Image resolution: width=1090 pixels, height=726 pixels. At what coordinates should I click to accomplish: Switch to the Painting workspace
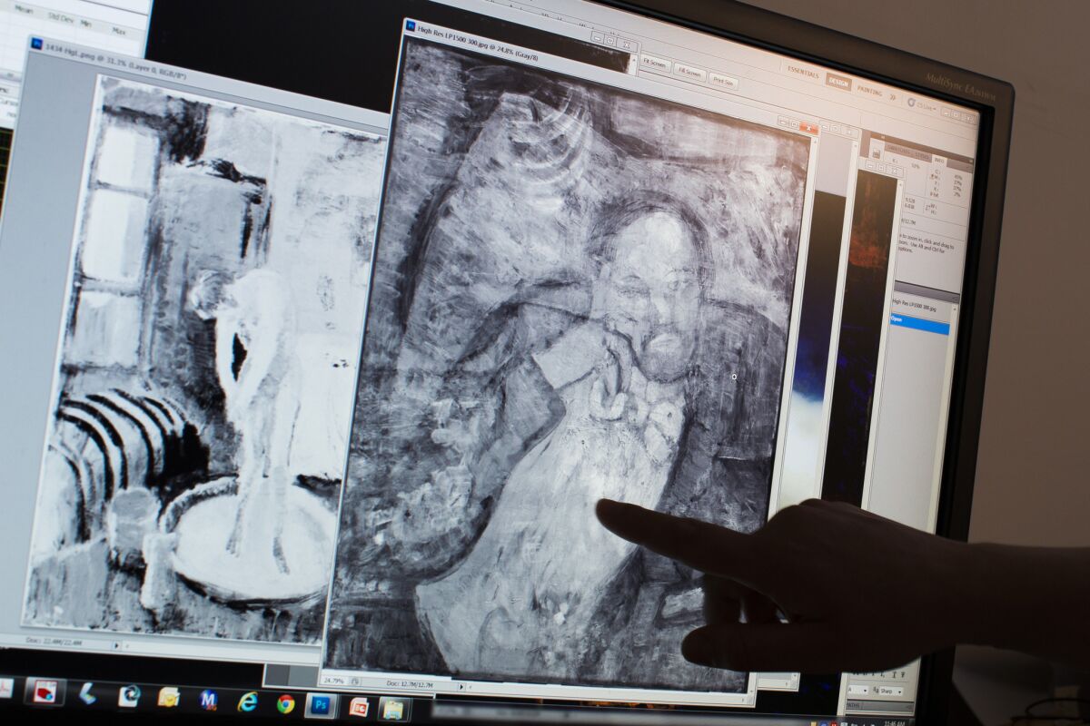click(x=869, y=91)
